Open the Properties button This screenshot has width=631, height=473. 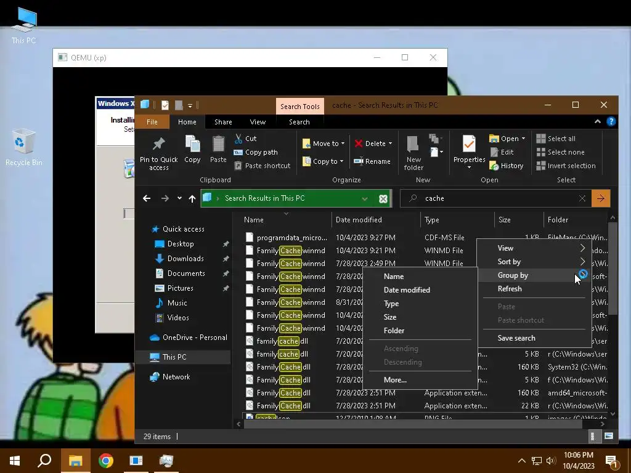[469, 148]
